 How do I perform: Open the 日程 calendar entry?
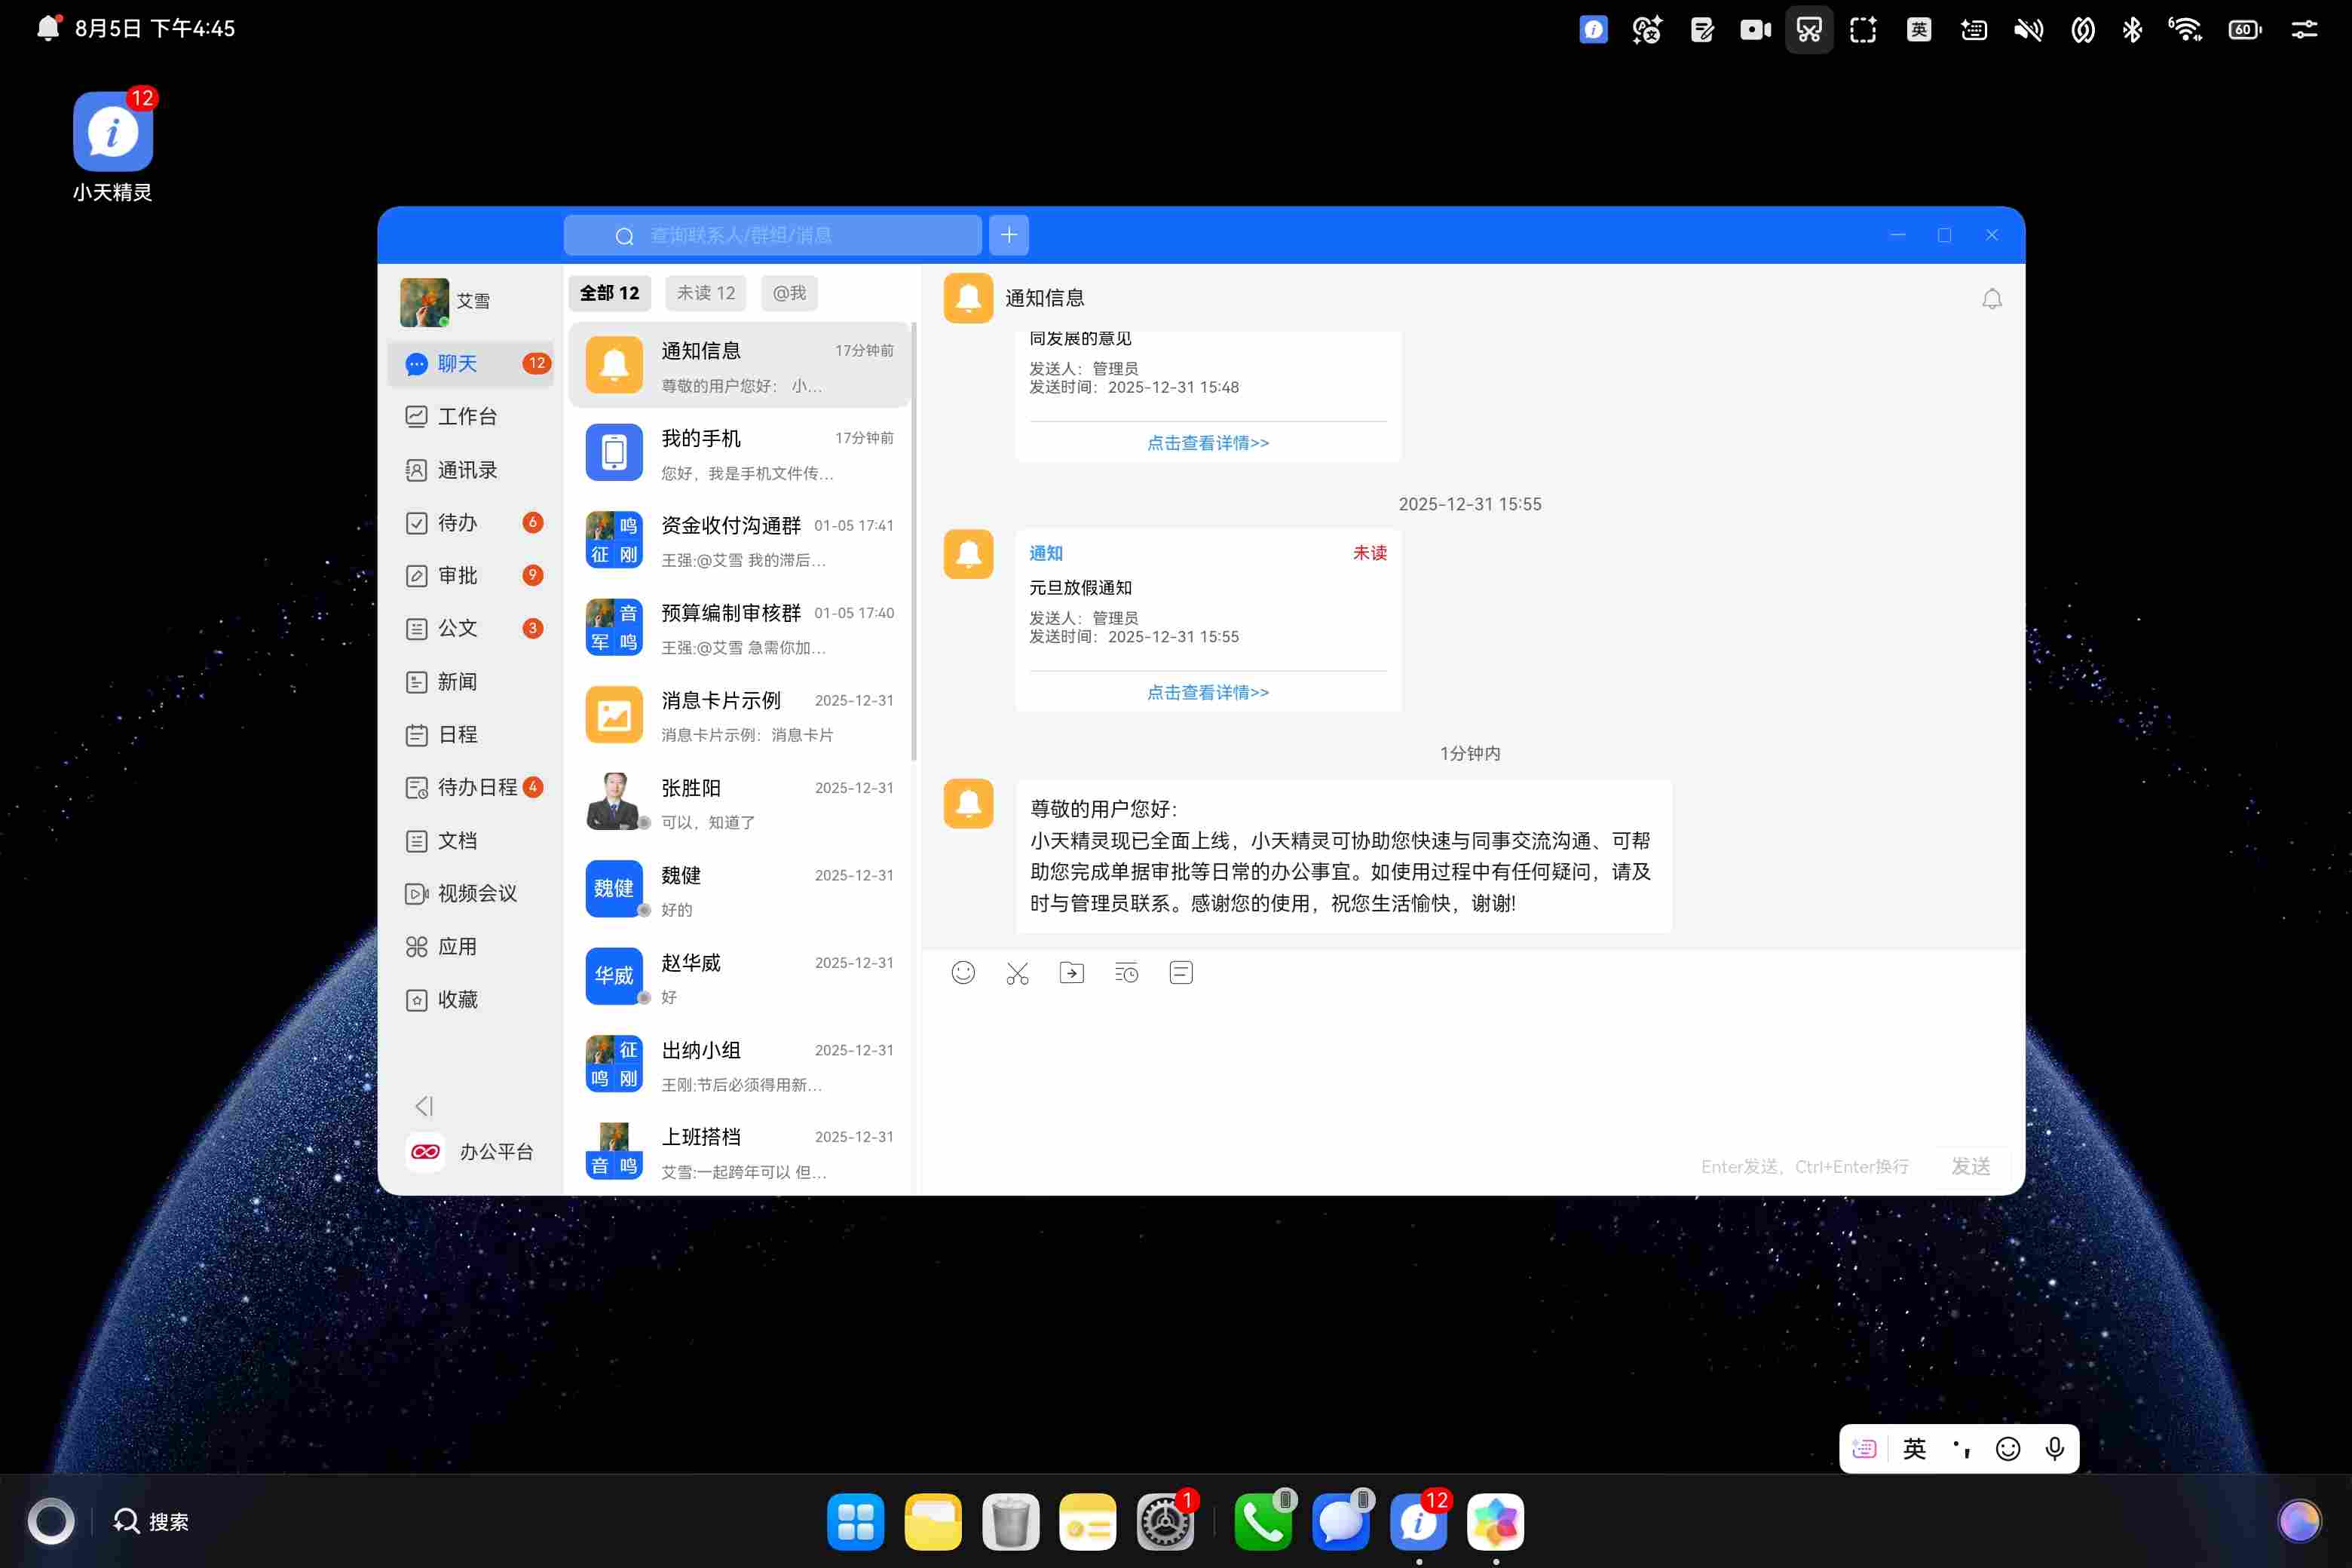(x=470, y=734)
